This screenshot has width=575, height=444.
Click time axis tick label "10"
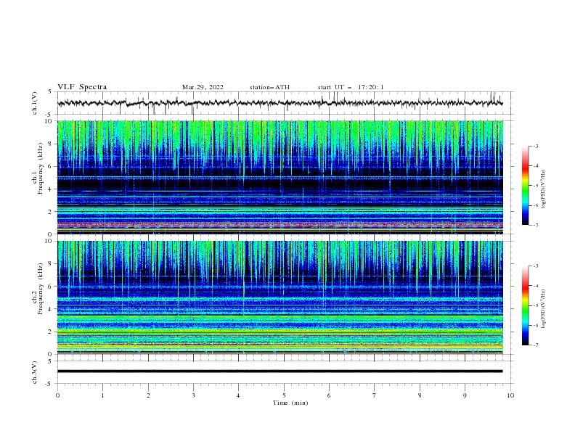(x=510, y=395)
